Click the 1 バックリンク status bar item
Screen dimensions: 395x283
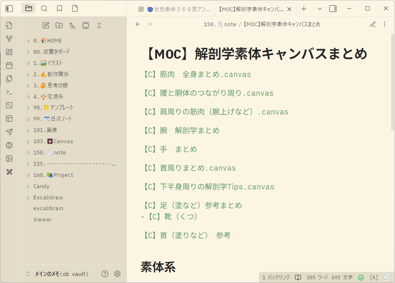tap(276, 277)
